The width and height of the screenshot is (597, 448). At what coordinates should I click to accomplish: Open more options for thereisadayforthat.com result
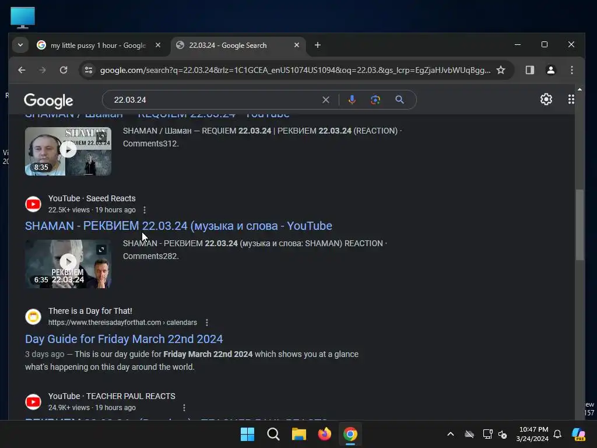(207, 323)
